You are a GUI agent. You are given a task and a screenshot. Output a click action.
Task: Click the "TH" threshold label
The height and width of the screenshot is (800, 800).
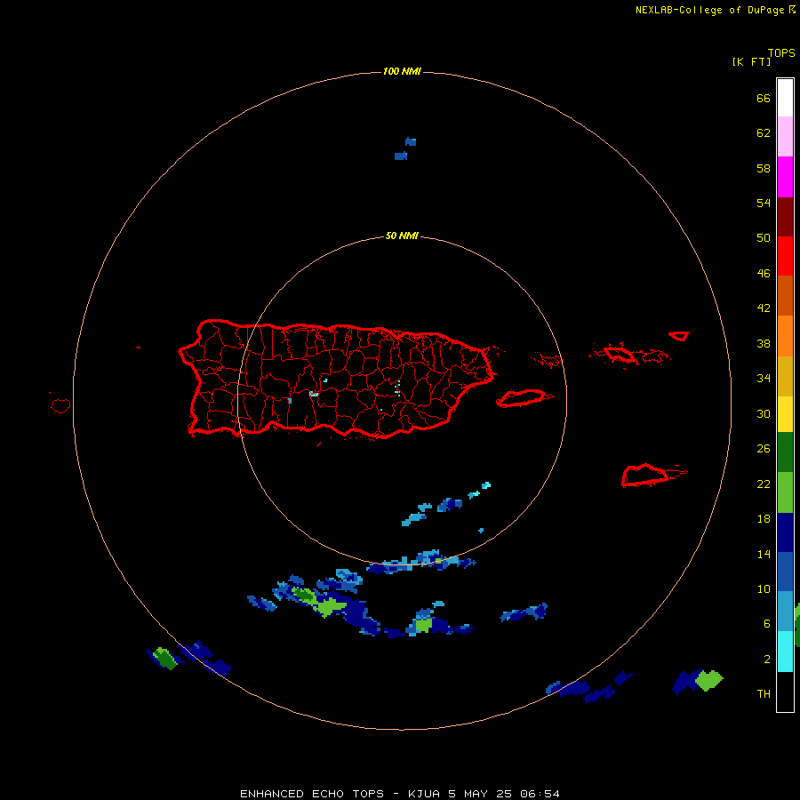point(764,694)
